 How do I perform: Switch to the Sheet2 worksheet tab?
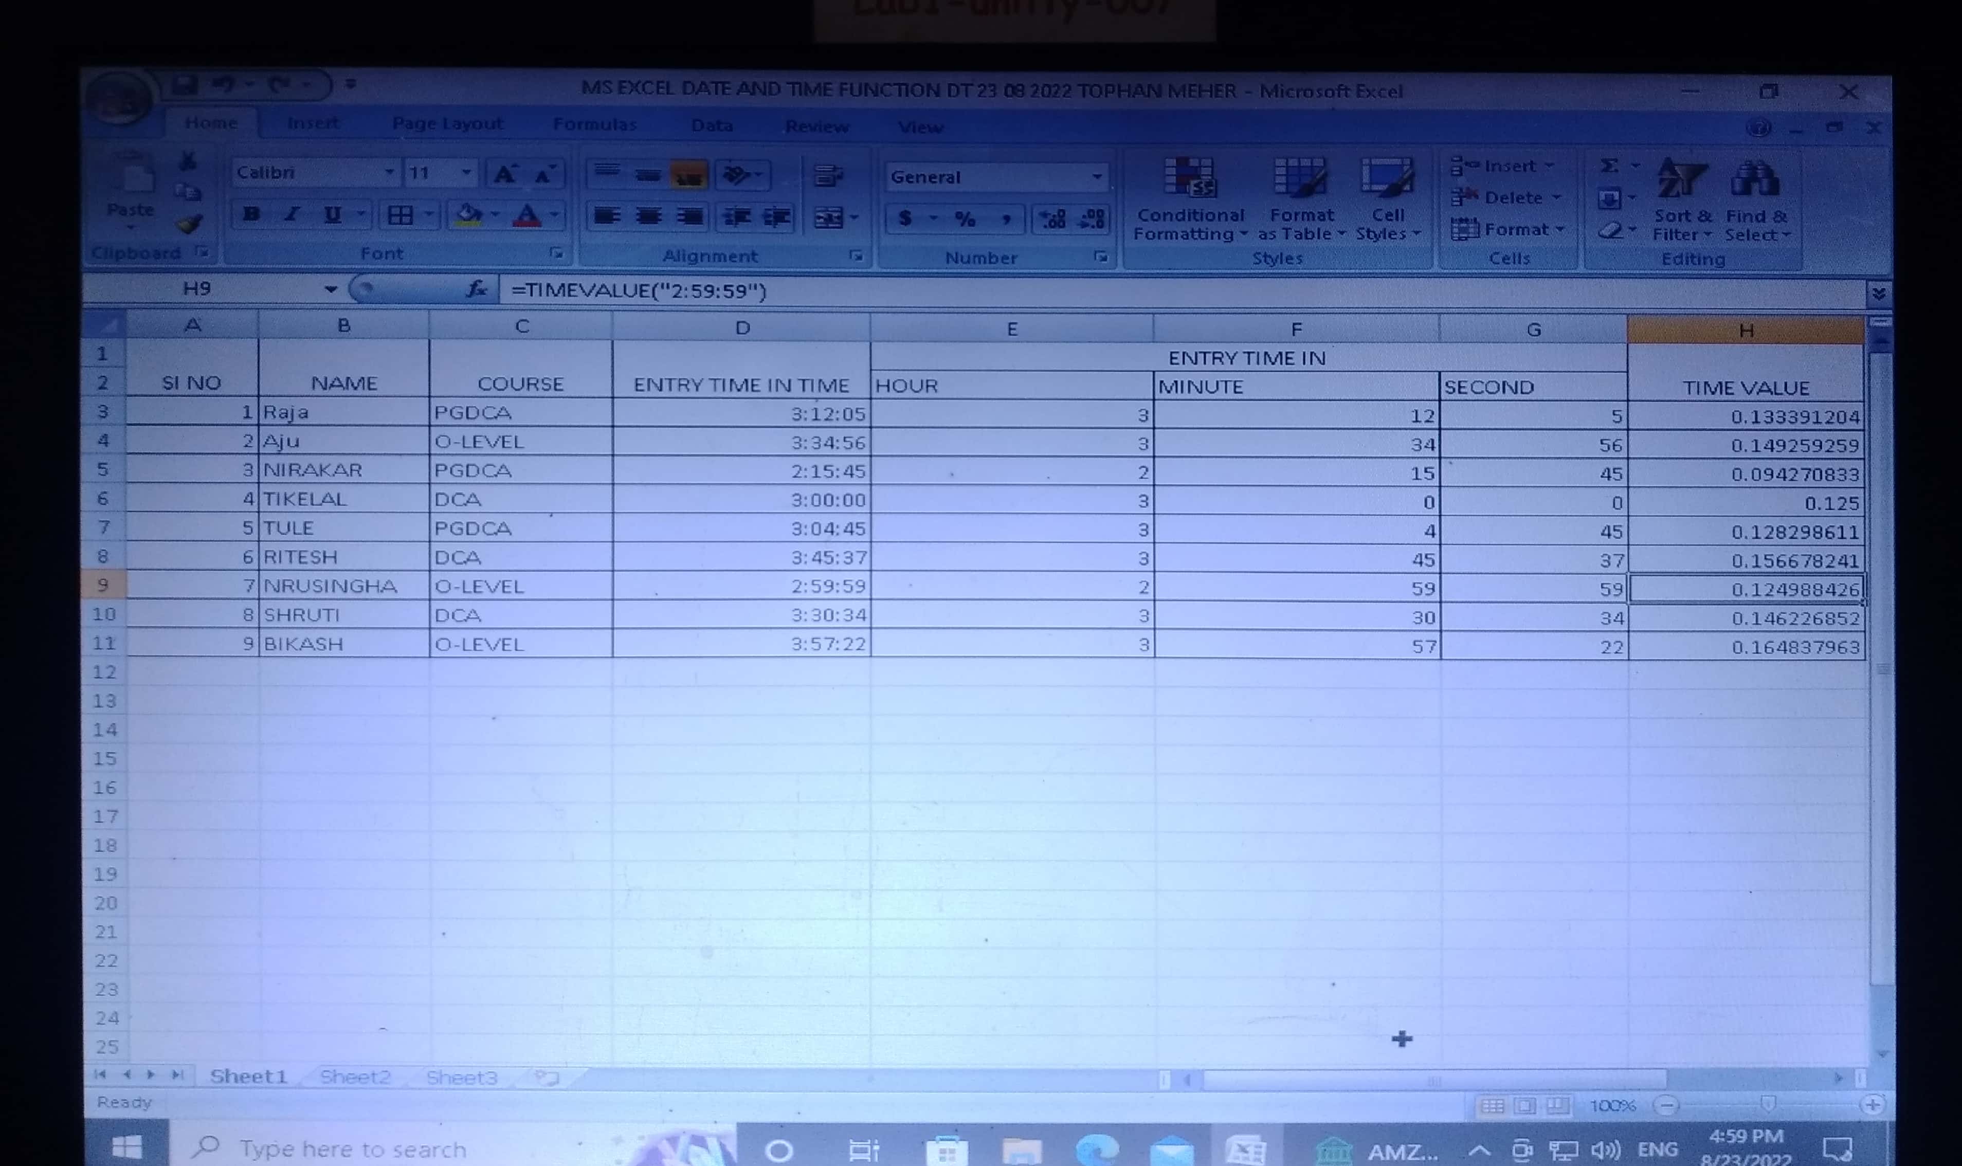(x=355, y=1077)
